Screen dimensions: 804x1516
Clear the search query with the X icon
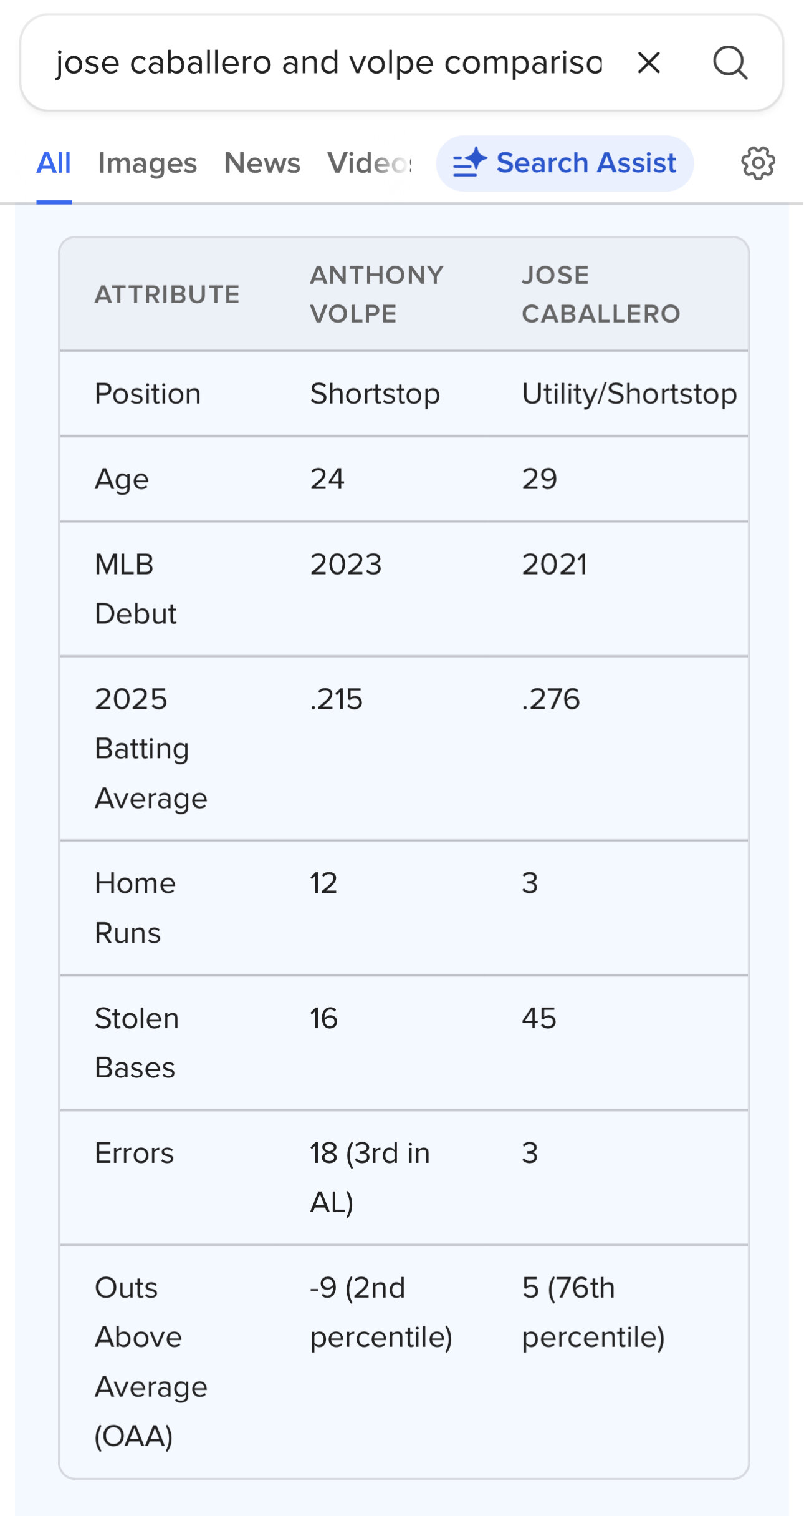click(649, 63)
